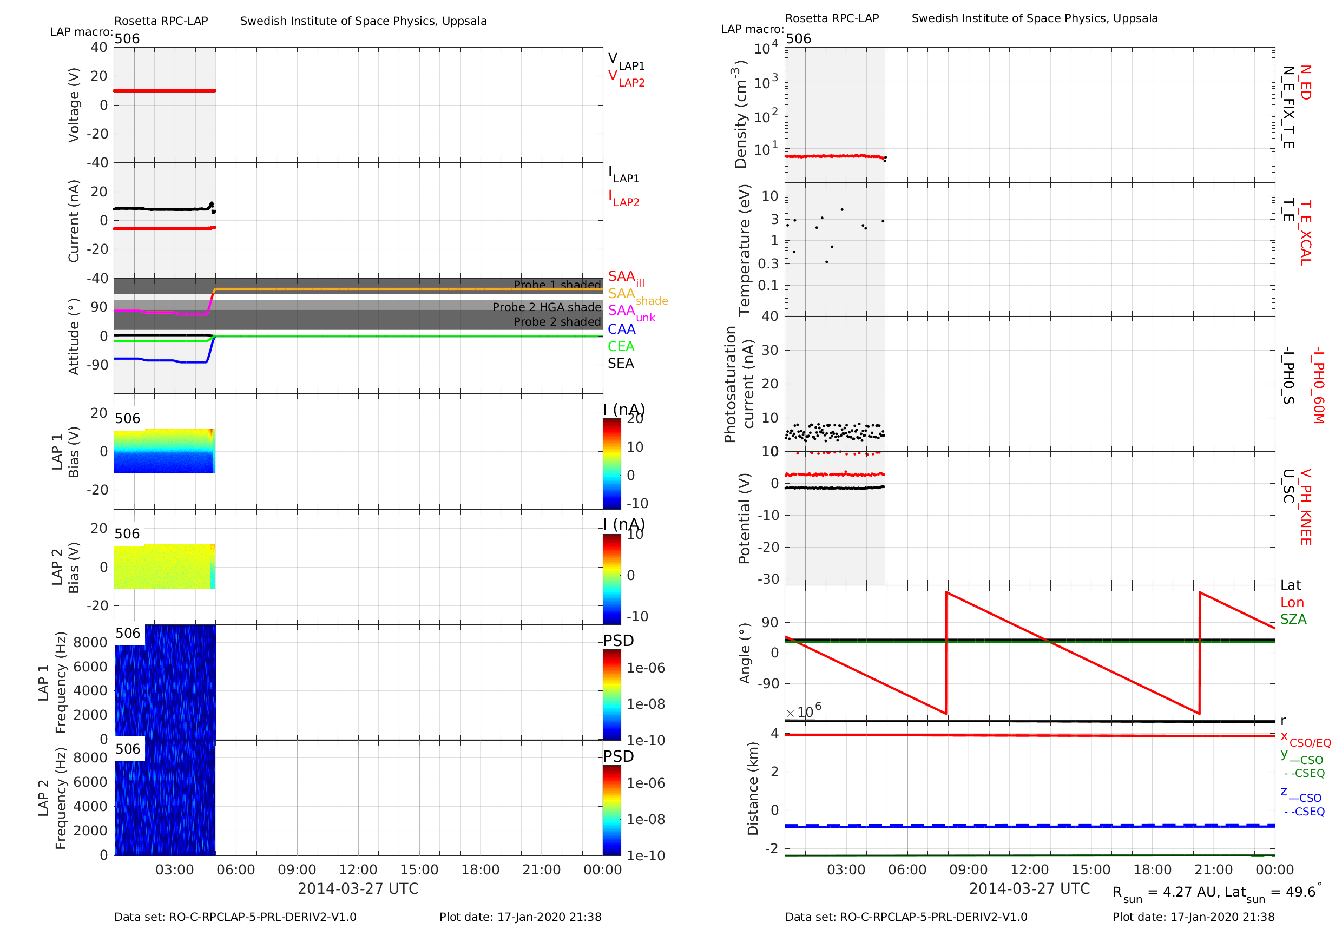Select the LAP 2 Frequency spectrogram image

165,798
